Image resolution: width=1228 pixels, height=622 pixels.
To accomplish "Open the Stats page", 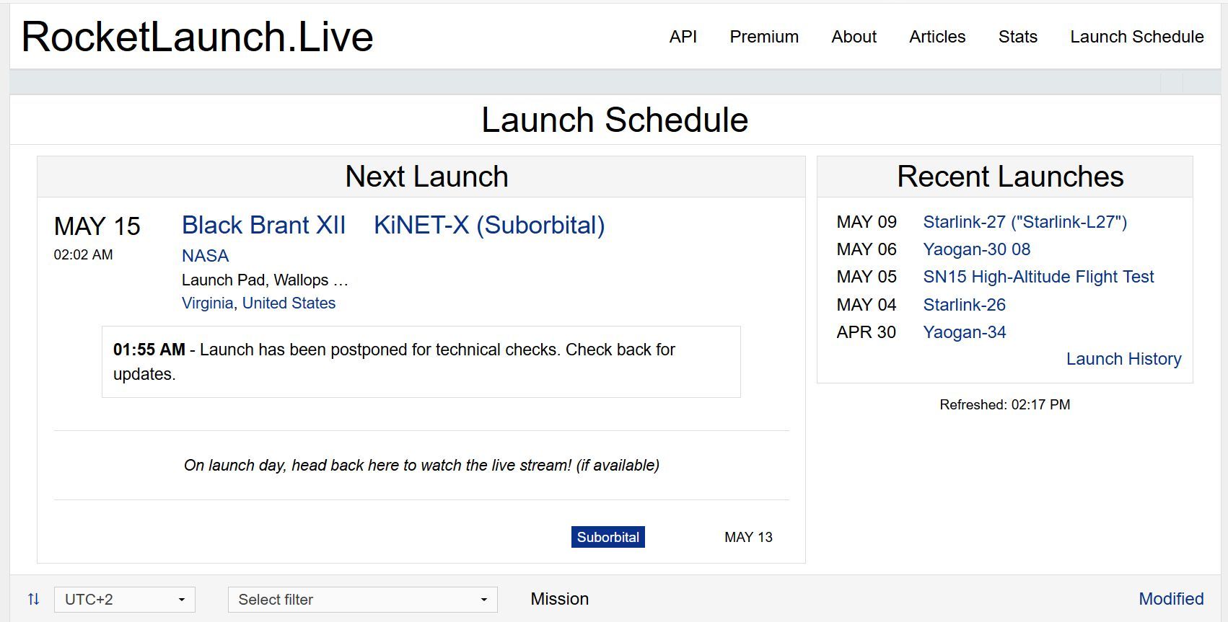I will click(x=1017, y=37).
